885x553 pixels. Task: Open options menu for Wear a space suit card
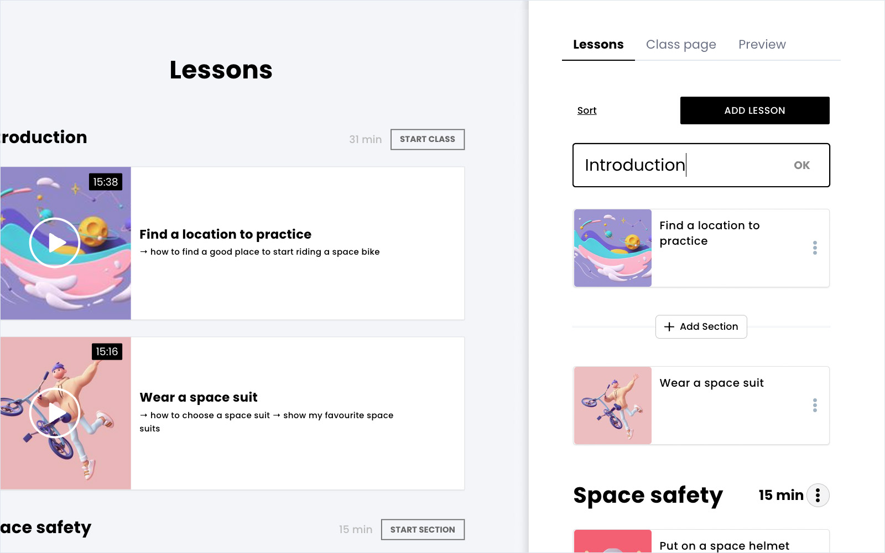pos(815,405)
